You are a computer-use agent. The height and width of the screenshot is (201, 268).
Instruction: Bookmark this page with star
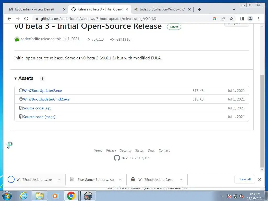231,19
